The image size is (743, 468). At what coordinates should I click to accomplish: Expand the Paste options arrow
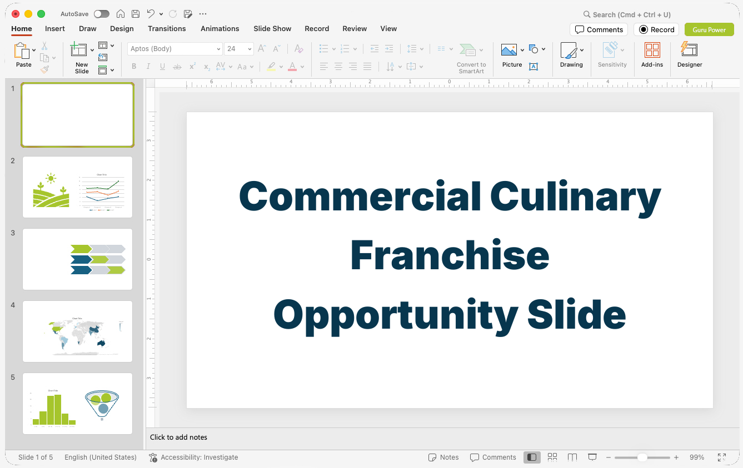click(34, 50)
